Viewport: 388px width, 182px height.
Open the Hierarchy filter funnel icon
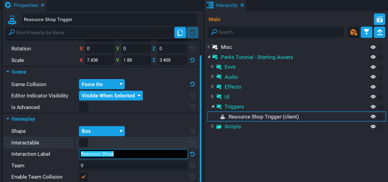pyautogui.click(x=366, y=32)
